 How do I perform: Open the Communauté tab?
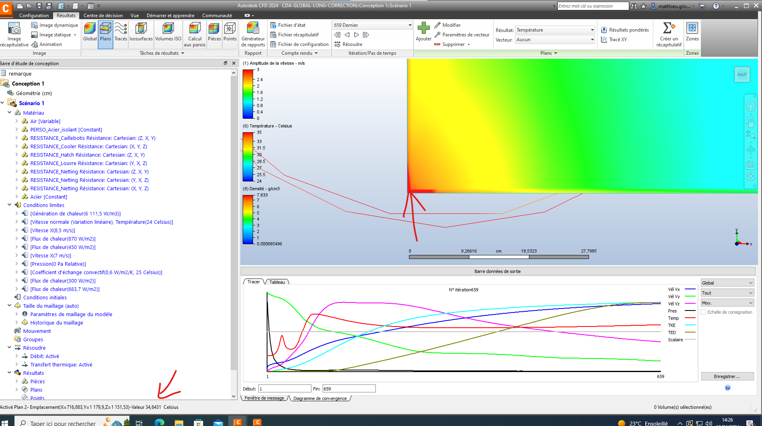click(x=217, y=16)
